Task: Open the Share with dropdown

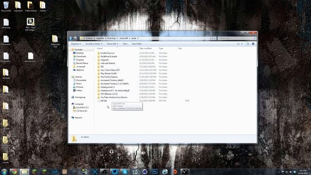Action: (x=112, y=44)
